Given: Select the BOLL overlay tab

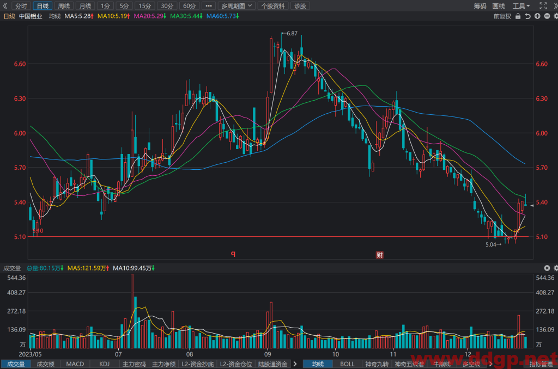Looking at the screenshot, I should [347, 364].
